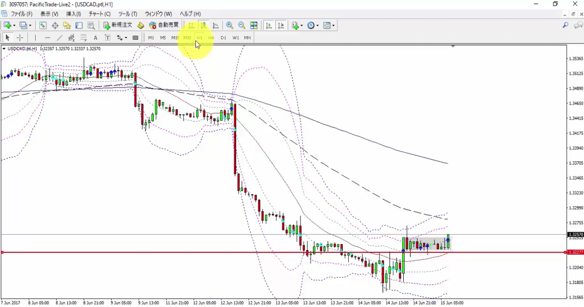Screen dimensions: 584x307
Task: Launch the Strategy Tester icon
Action: pos(91,25)
